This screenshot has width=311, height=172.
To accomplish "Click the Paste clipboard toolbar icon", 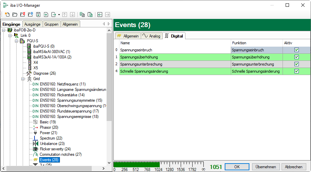I will [x=90, y=15].
